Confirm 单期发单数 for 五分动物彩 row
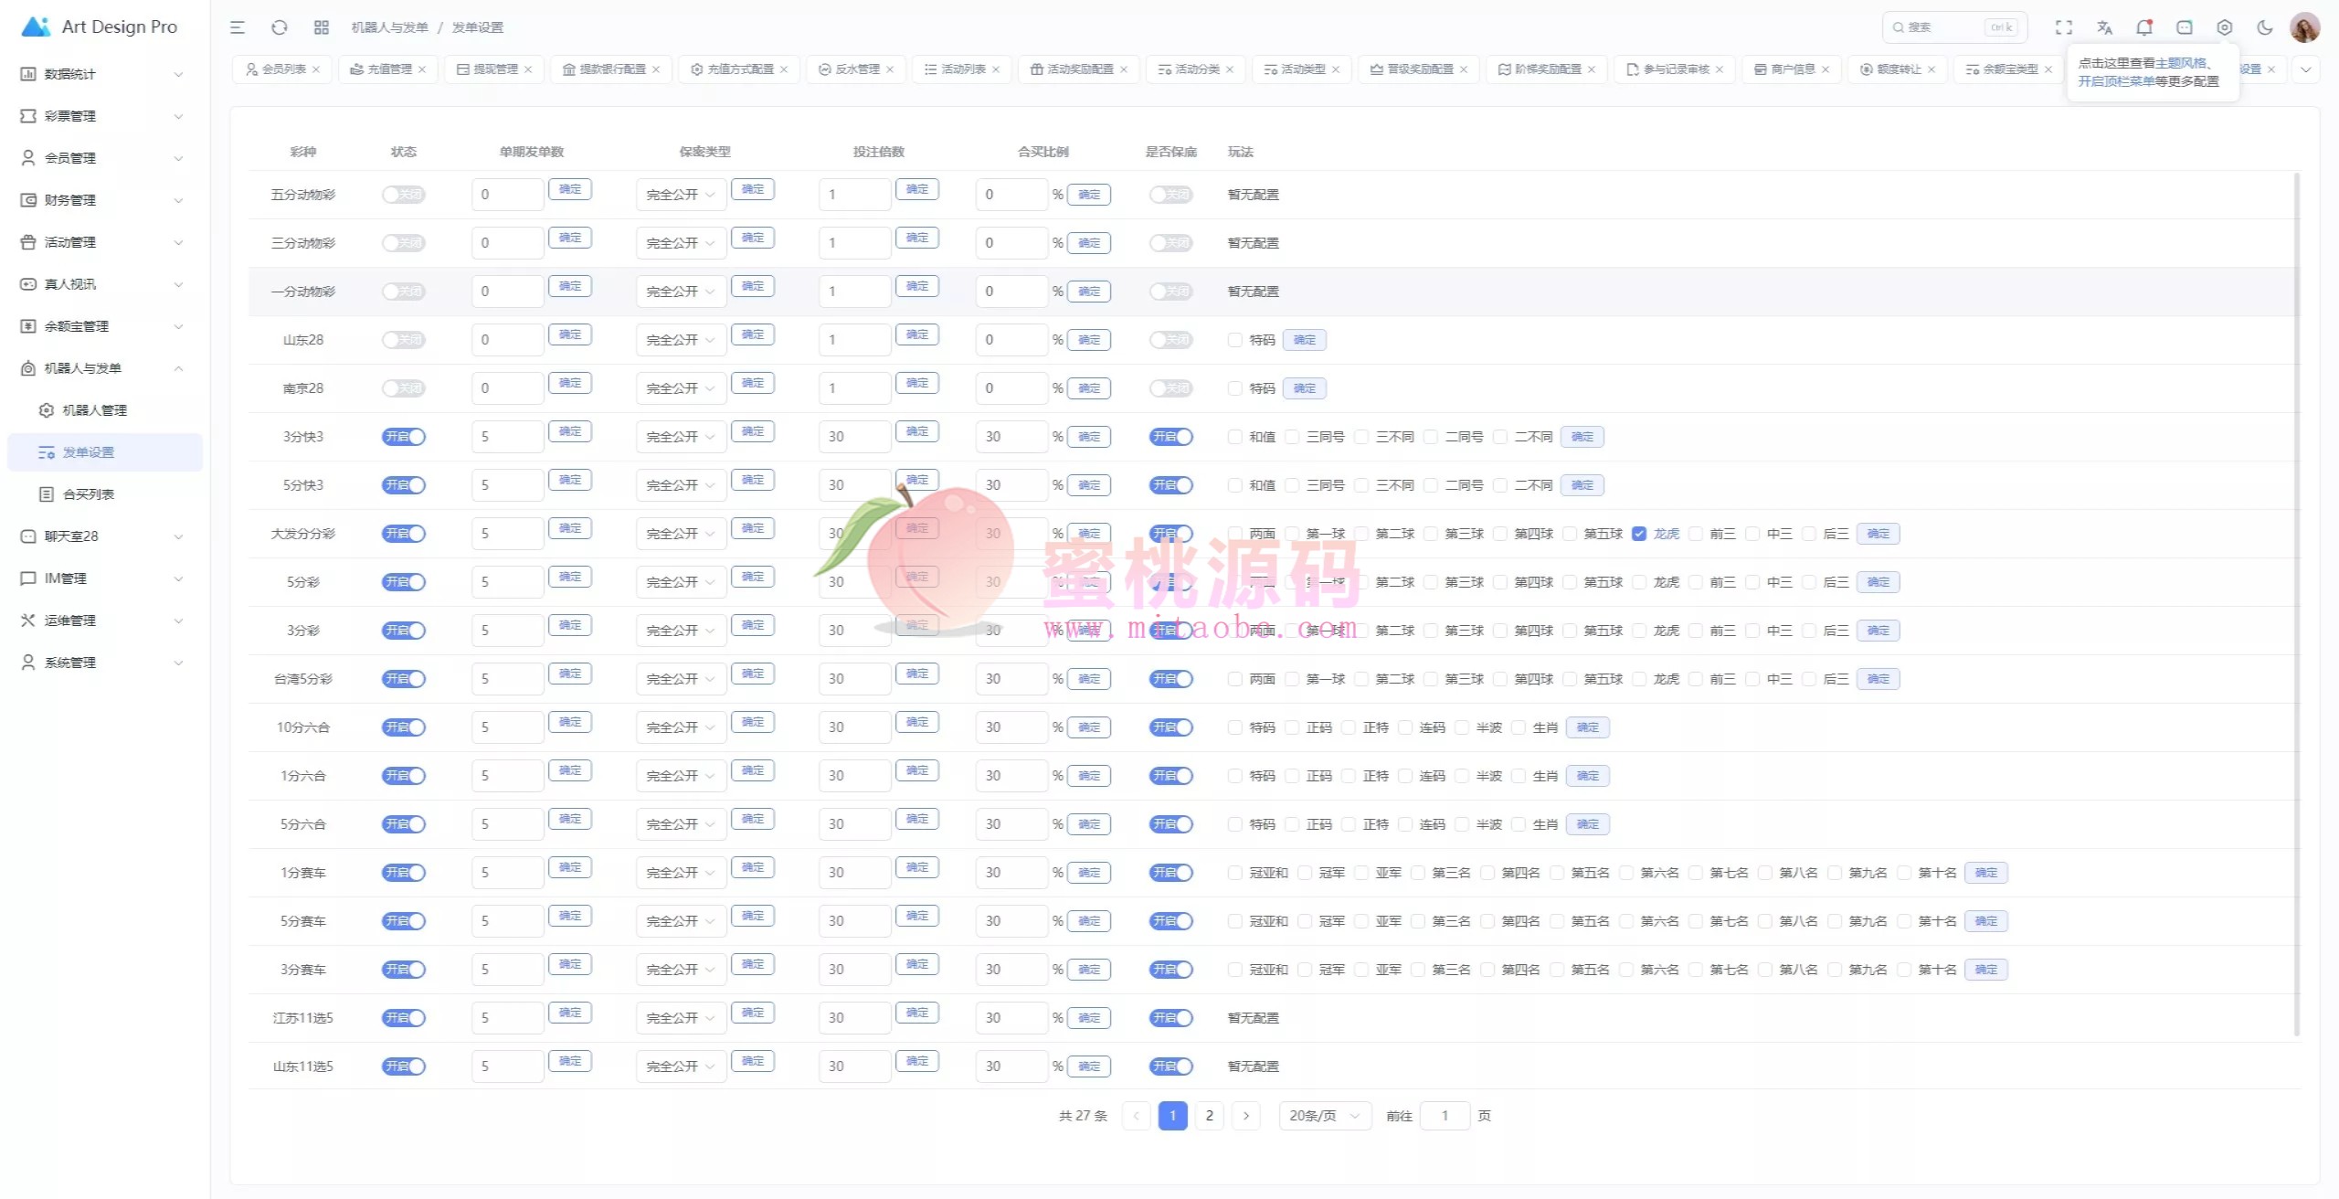 (570, 189)
